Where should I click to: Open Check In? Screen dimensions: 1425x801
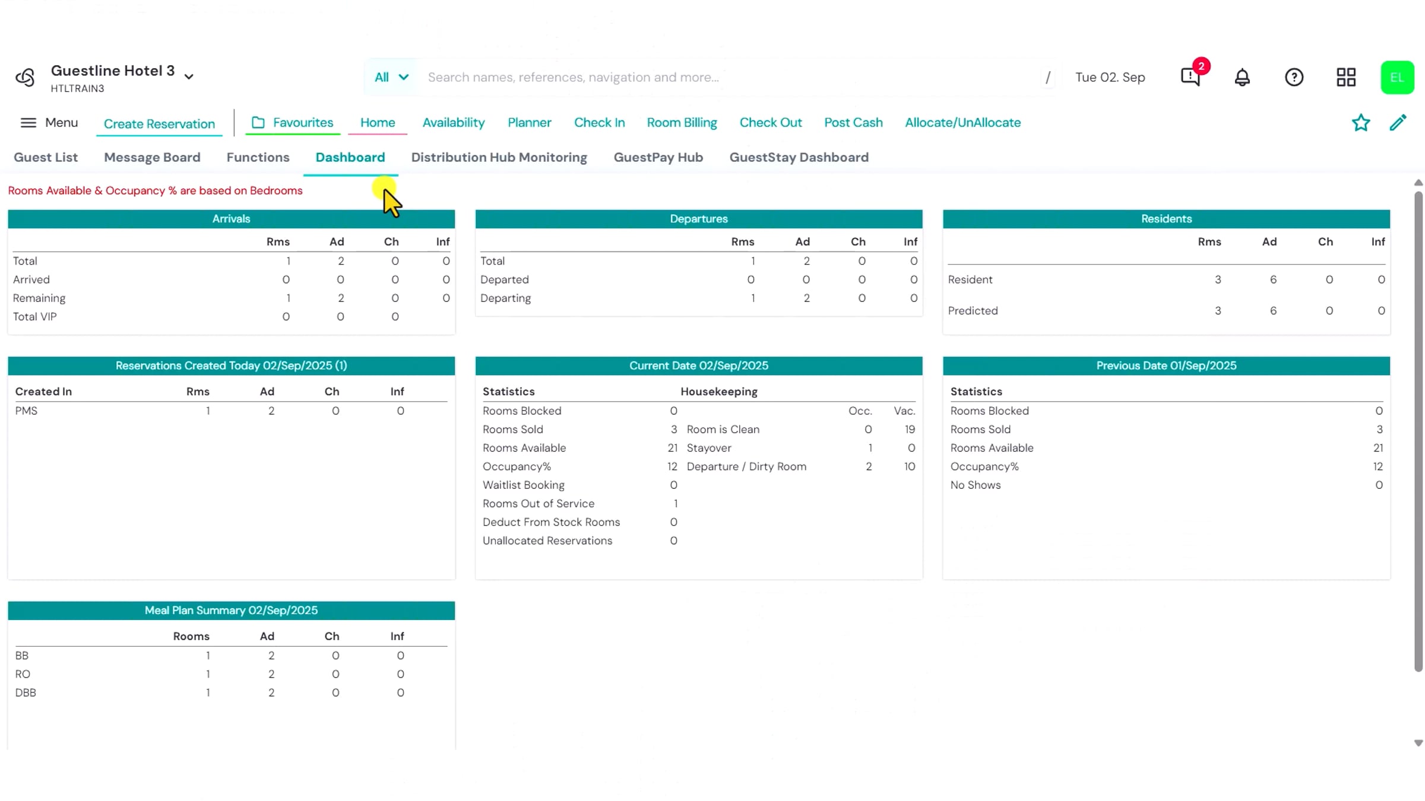coord(599,122)
